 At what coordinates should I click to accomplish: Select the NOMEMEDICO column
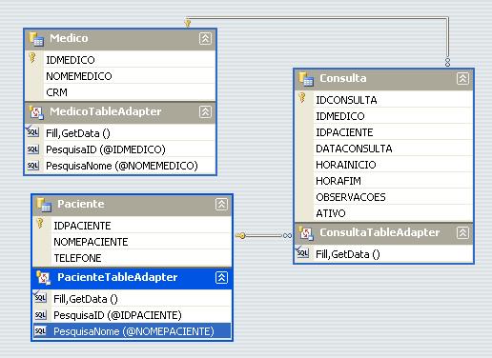pyautogui.click(x=120, y=76)
